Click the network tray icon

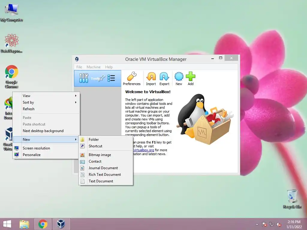(272, 224)
